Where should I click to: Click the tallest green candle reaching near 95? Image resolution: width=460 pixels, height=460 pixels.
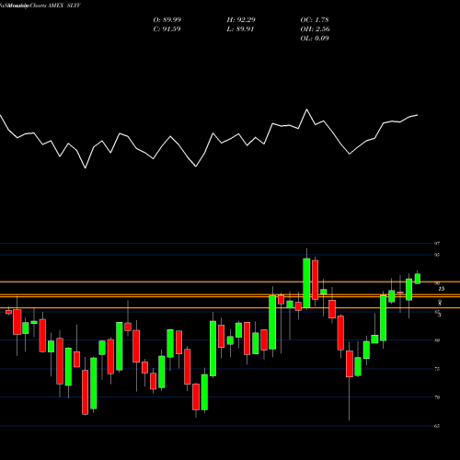pos(306,282)
